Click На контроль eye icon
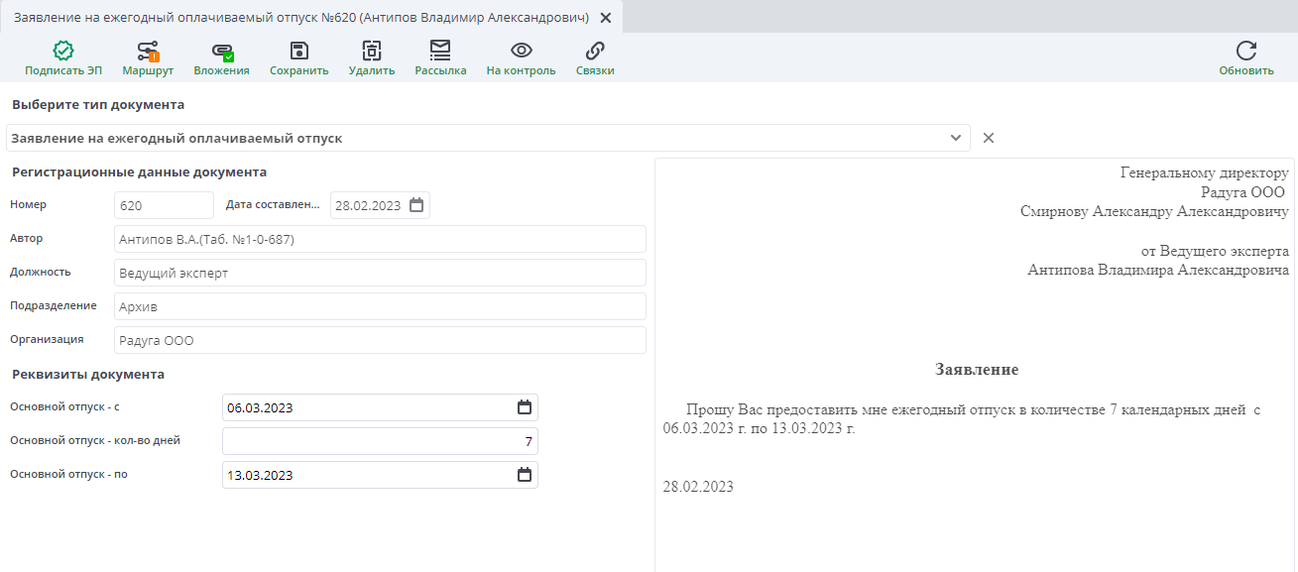This screenshot has width=1298, height=572. tap(522, 51)
